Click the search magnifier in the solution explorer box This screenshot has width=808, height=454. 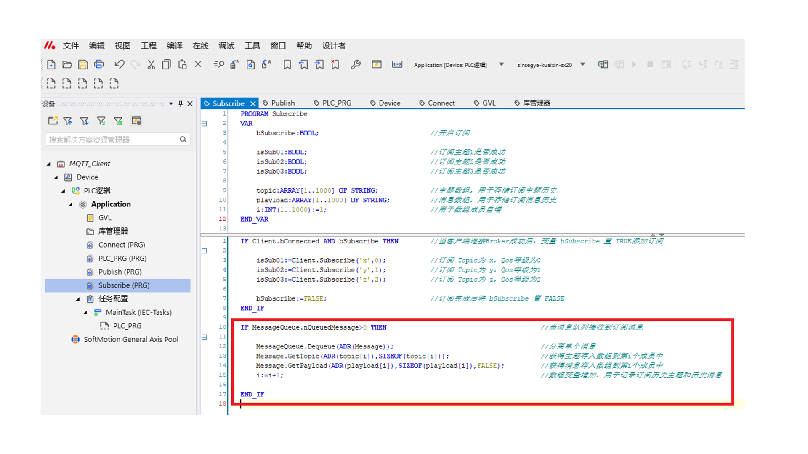click(x=183, y=139)
